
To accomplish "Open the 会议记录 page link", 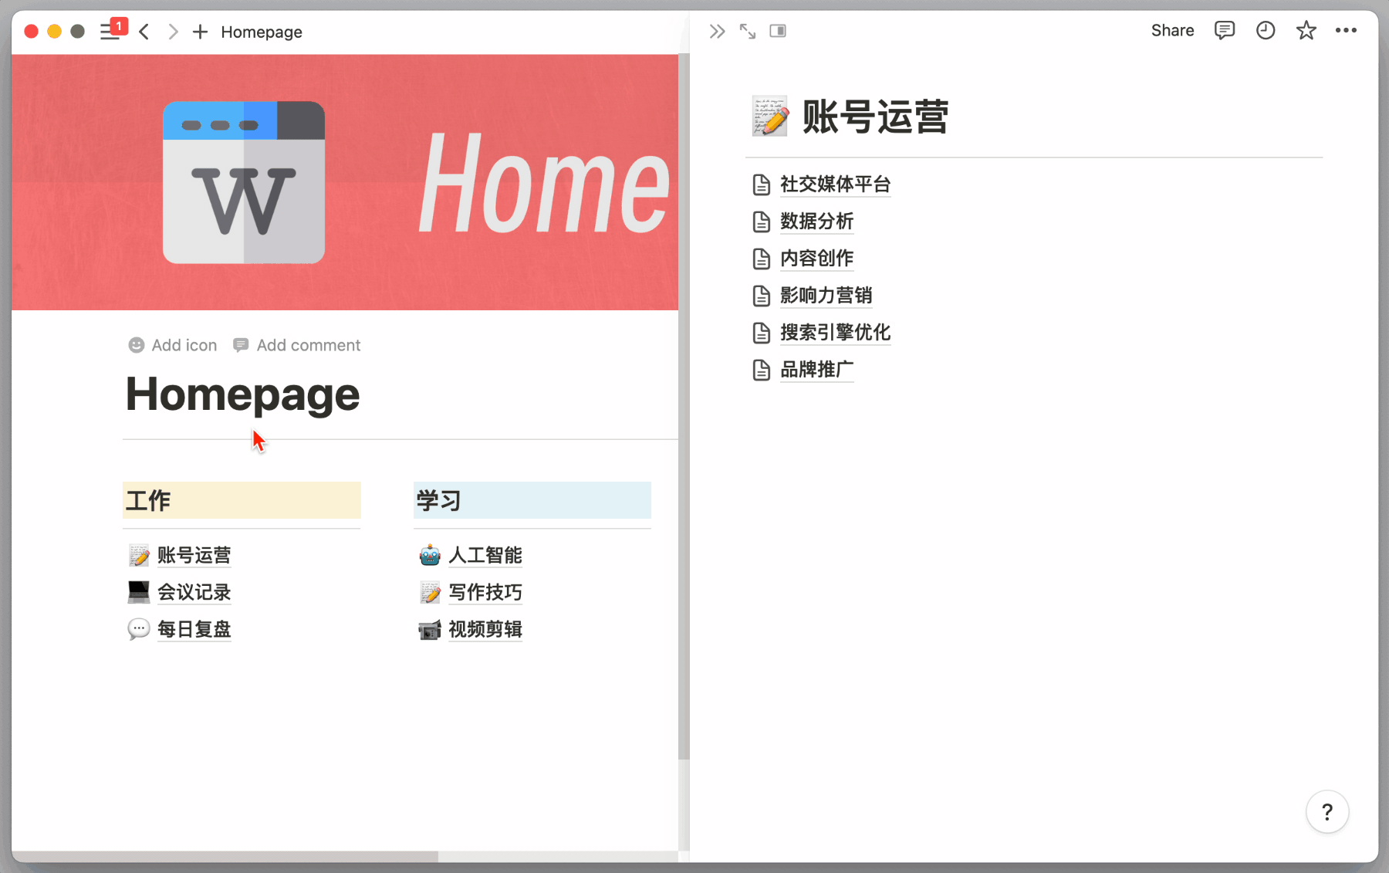I will 194,592.
